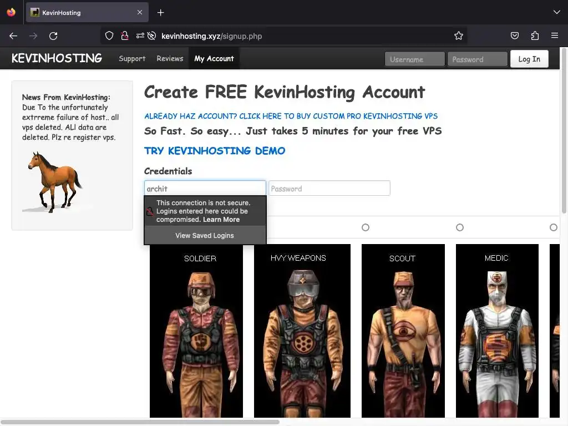Click the SCOUT character image

[x=403, y=331]
